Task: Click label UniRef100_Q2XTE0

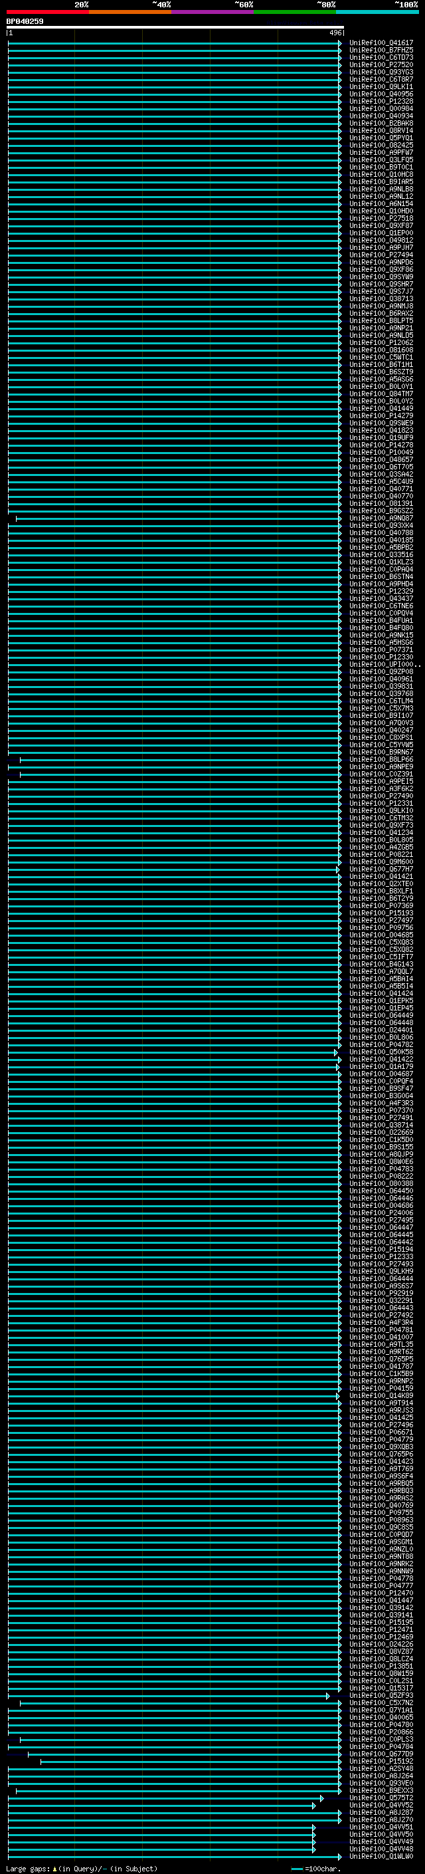Action: click(381, 884)
